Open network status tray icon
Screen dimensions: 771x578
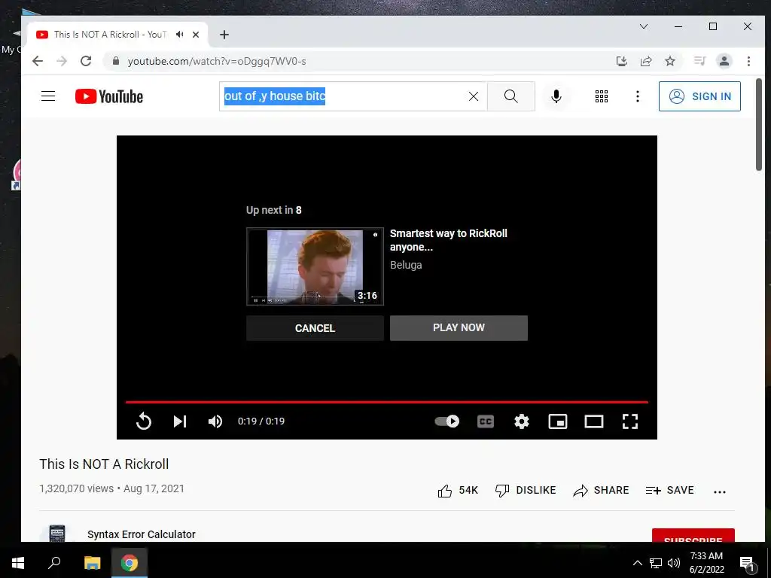[656, 563]
